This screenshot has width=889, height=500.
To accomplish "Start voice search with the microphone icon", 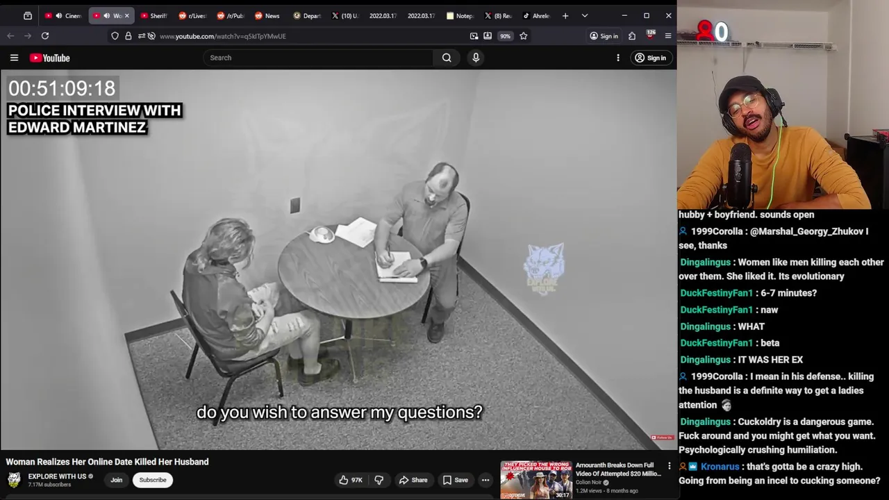I will [476, 58].
